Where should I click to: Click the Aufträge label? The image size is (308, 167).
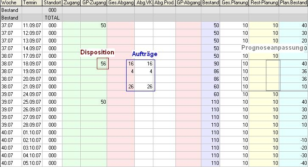(144, 54)
